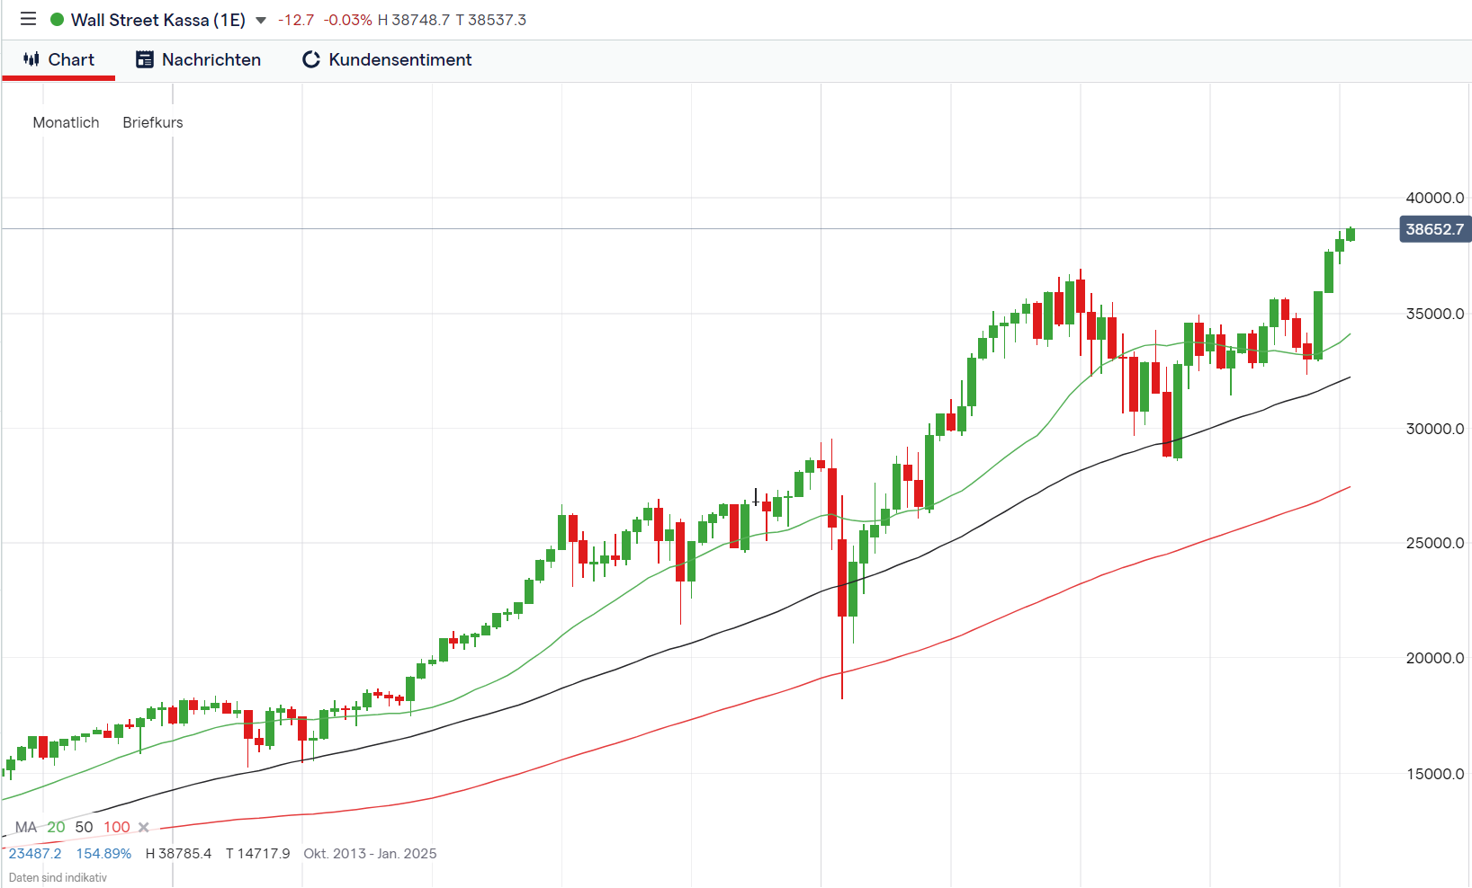Open the Monatlich timeframe selector
The image size is (1472, 888).
pyautogui.click(x=65, y=122)
